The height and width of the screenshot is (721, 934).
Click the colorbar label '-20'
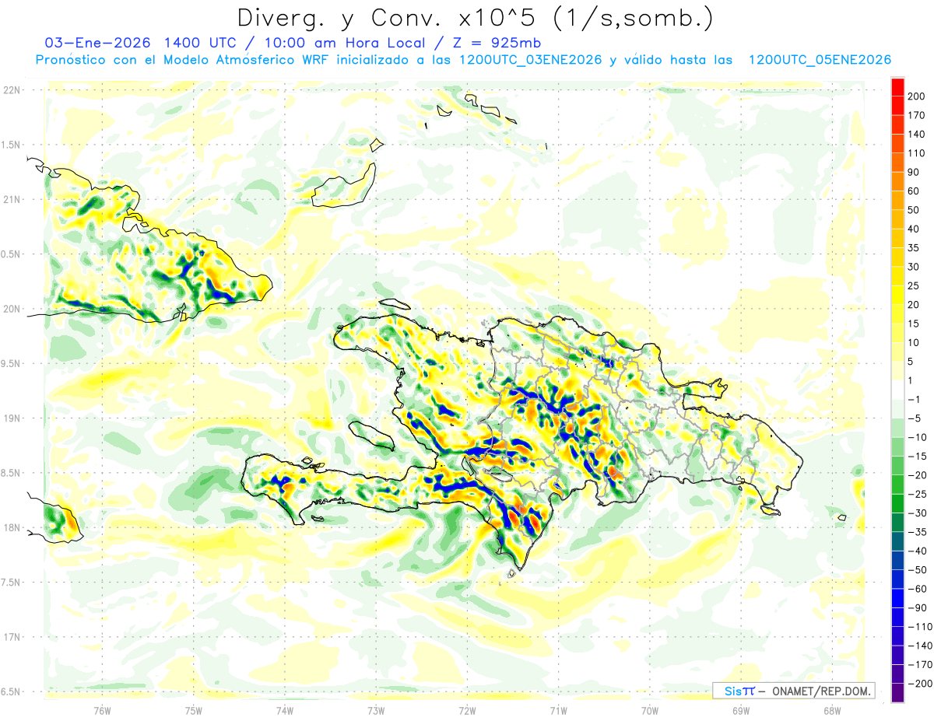click(x=918, y=475)
